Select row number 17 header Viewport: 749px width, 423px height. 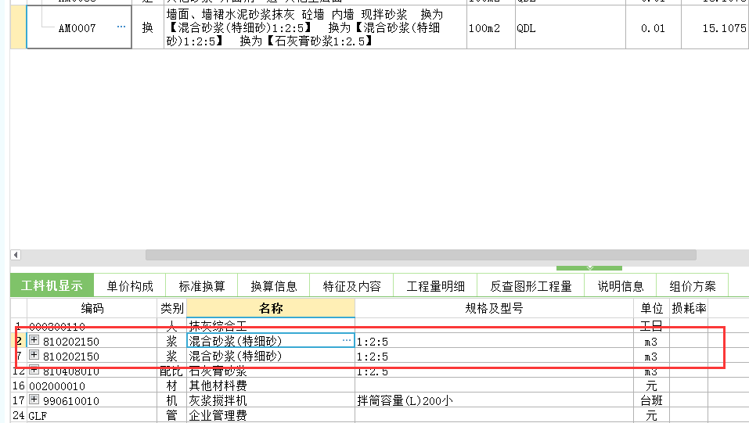point(19,400)
